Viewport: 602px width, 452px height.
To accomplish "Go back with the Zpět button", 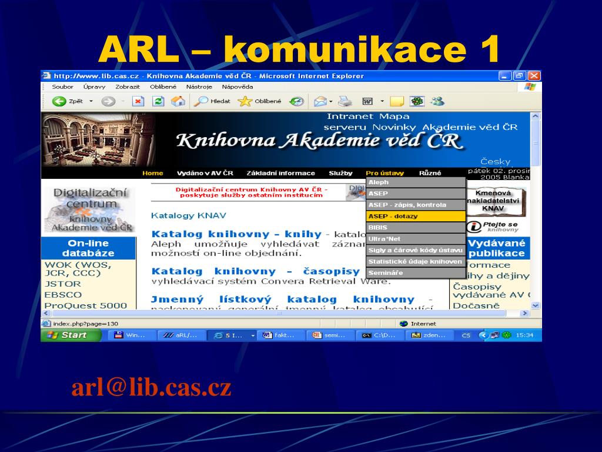I will coord(68,101).
